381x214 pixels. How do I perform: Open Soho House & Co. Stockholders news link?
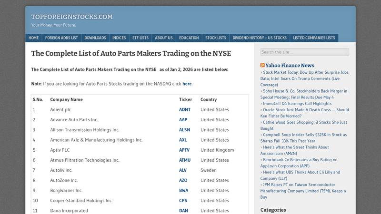pyautogui.click(x=304, y=94)
